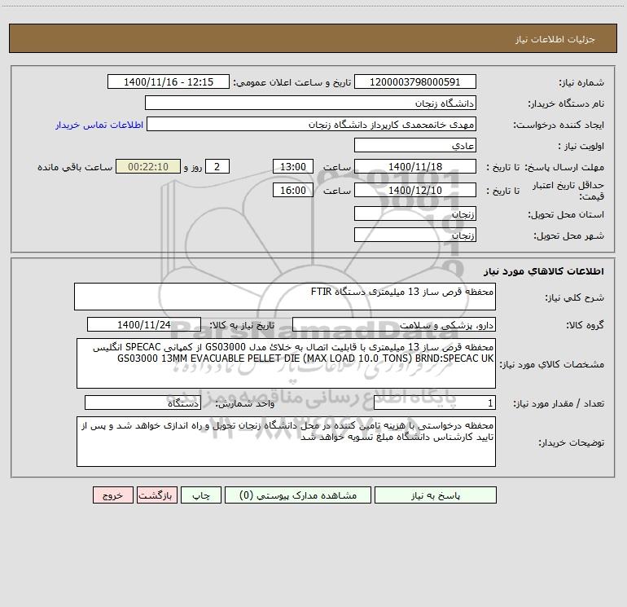Click label استان محل تحویل

click(566, 214)
